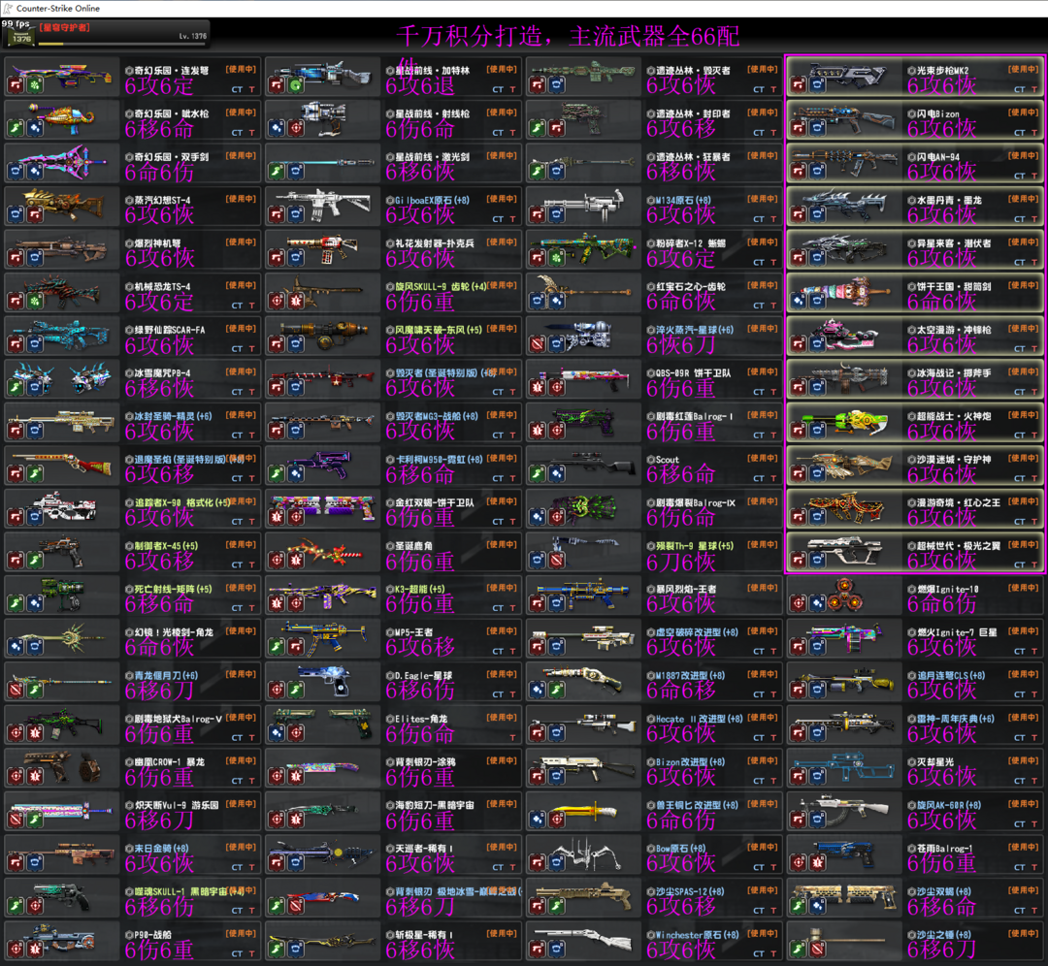Screen dimensions: 1048x966
Task: Click the blue recovery part icon on 闪电AN-94
Action: tap(817, 172)
